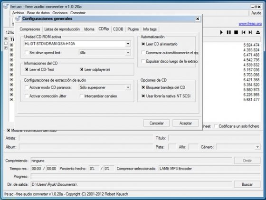The image size is (266, 200).
Task: Switch to the Plugins tab
Action: (x=133, y=29)
